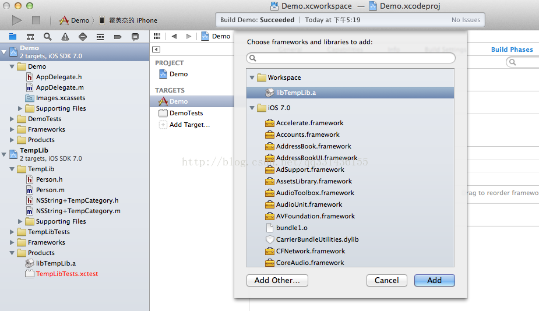Click Build Phases search field
539x311 pixels.
[x=523, y=62]
